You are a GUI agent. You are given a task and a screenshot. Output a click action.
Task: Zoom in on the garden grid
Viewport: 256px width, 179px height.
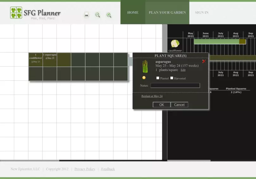(x=109, y=15)
